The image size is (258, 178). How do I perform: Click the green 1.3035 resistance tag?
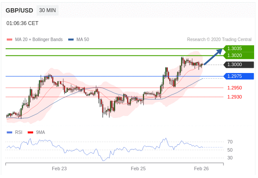239,49
